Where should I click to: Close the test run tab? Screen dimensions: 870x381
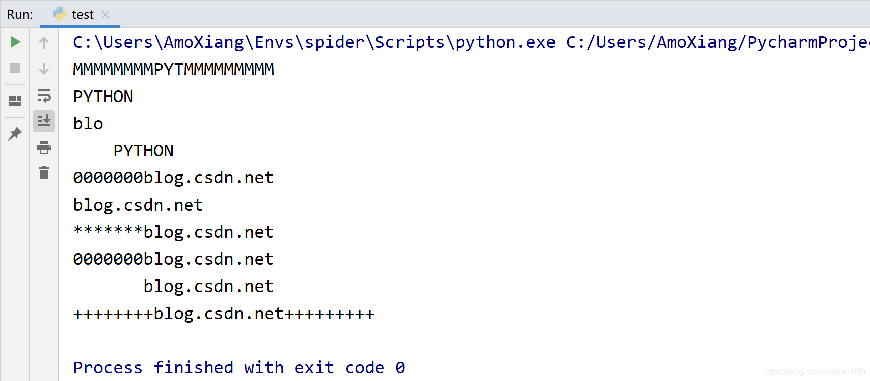tap(105, 14)
